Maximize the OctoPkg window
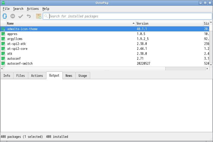Viewport: 213px width, 142px height. (x=205, y=3)
